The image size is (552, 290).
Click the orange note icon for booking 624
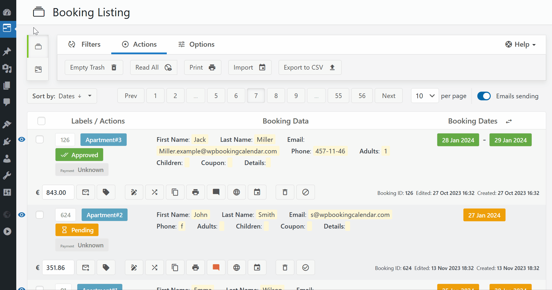click(216, 267)
